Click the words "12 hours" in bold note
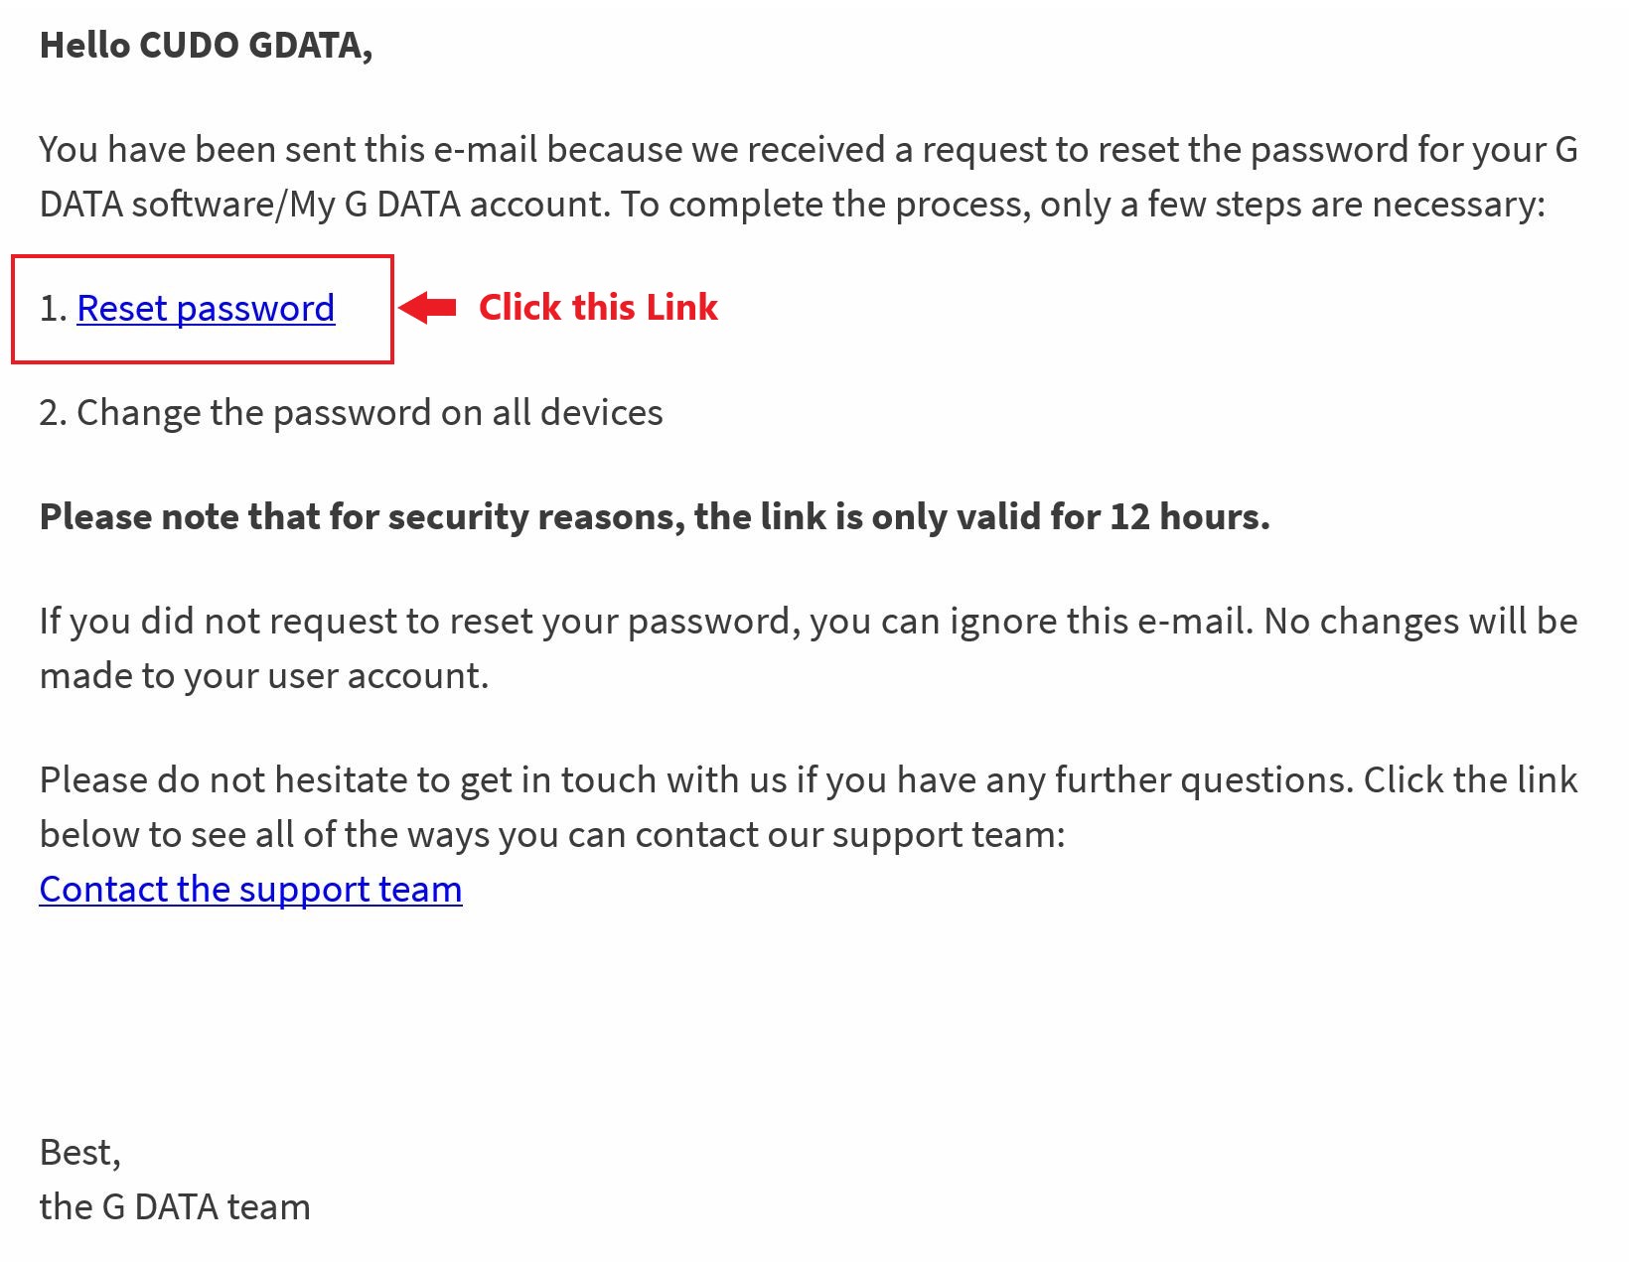Image resolution: width=1630 pixels, height=1262 pixels. tap(1188, 517)
